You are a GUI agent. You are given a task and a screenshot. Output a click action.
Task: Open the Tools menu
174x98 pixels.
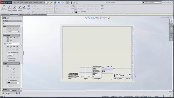(31, 2)
